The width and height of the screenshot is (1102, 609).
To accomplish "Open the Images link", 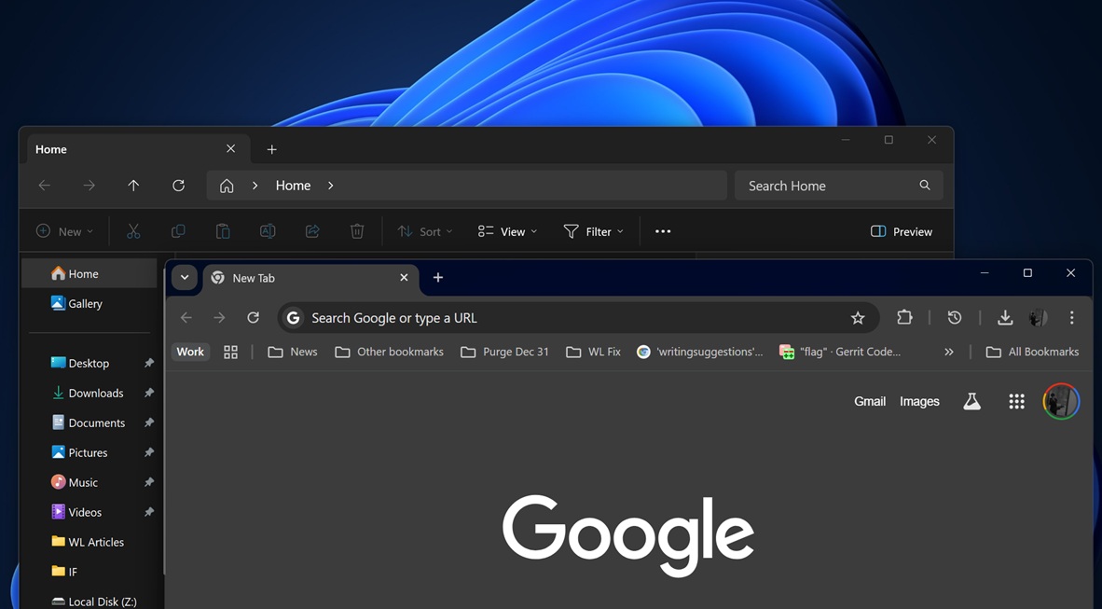I will [x=918, y=402].
